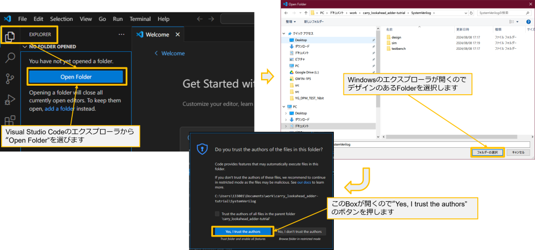The image size is (535, 250).
Task: Click the Welcome breadcrumb back link
Action: point(170,54)
